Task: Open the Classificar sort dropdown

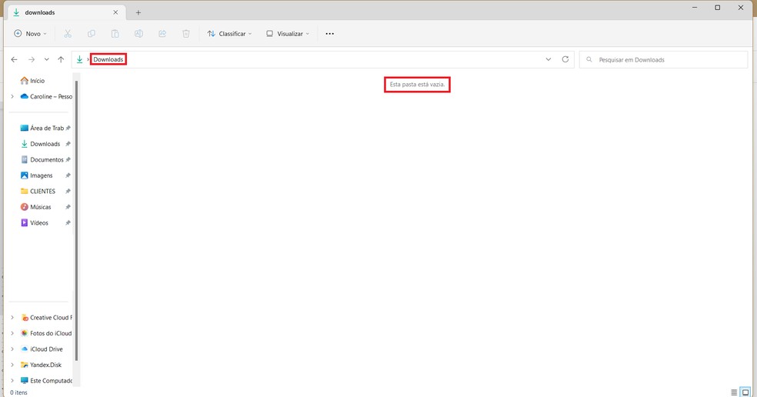Action: pyautogui.click(x=230, y=34)
